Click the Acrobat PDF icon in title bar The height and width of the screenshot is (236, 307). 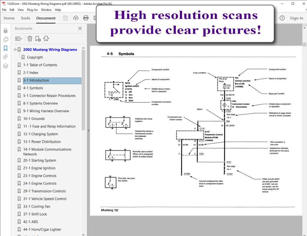pos(4,4)
